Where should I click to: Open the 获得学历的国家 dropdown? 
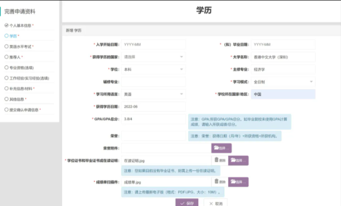tap(153, 57)
